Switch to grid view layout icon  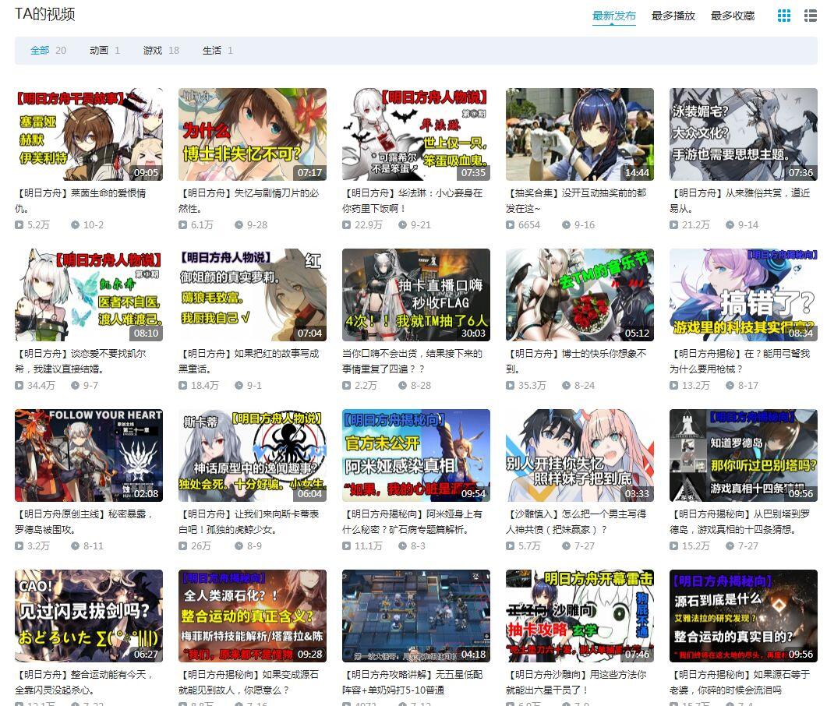point(784,16)
